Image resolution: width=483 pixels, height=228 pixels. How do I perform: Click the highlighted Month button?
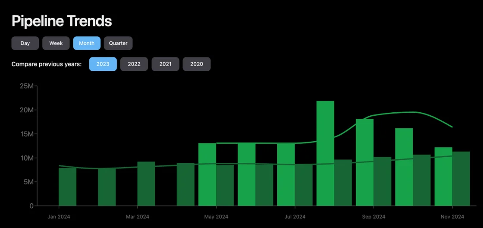[x=87, y=43]
